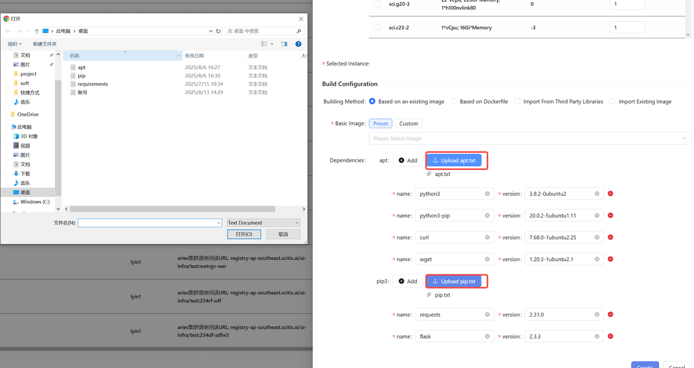Create a folder with 新建文件夹

coord(44,44)
